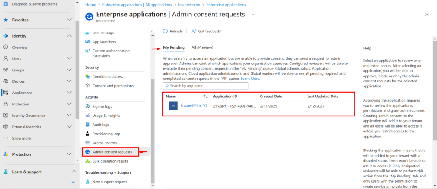Click the Custom authentication extensions icon
Image resolution: width=437 pixels, height=189 pixels.
point(87,51)
